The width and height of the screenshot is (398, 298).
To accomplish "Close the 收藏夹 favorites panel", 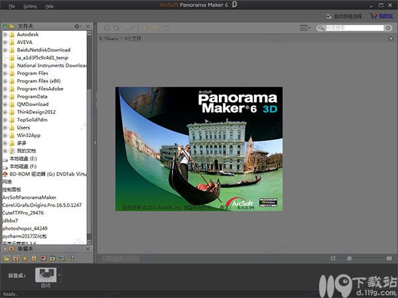I will [x=88, y=249].
